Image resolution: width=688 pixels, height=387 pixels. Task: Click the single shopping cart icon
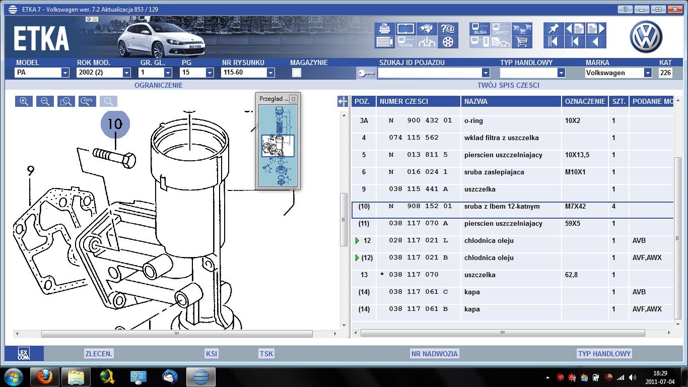pos(522,42)
